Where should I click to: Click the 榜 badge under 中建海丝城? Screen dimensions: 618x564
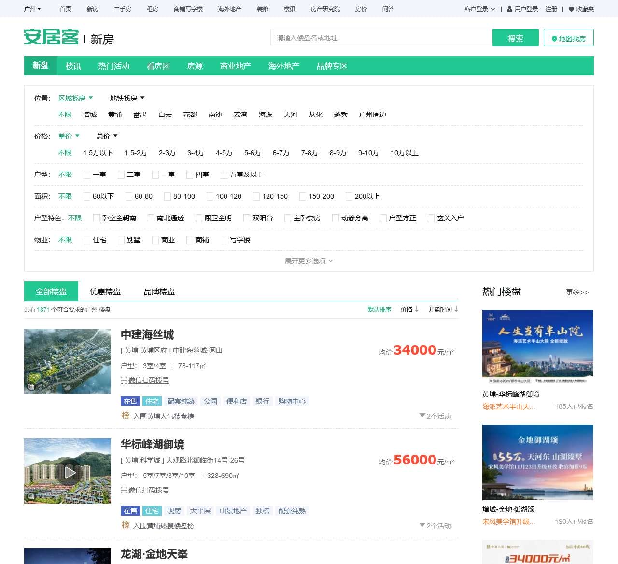126,416
